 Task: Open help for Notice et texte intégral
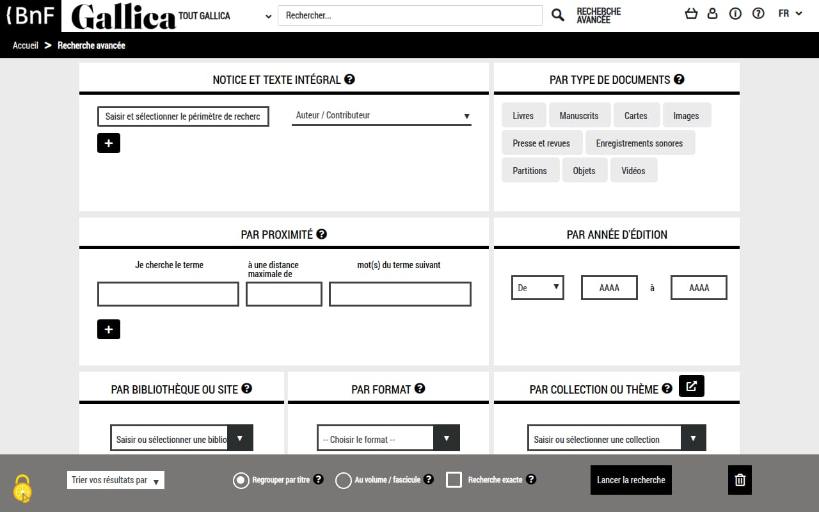[349, 79]
